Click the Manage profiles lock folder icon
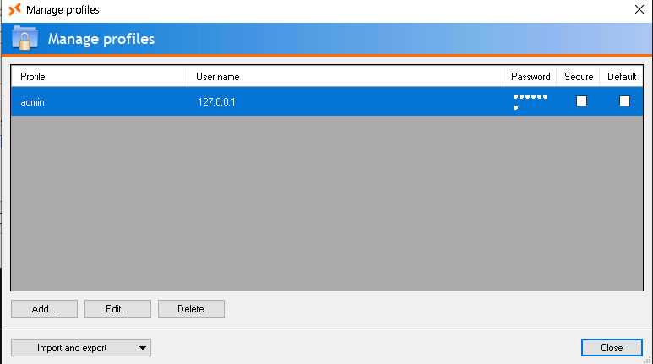The width and height of the screenshot is (653, 364). pos(25,38)
